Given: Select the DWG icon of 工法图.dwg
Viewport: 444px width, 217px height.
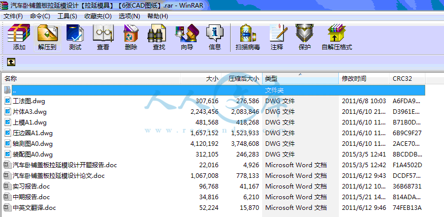Looking at the screenshot, I should (8, 101).
